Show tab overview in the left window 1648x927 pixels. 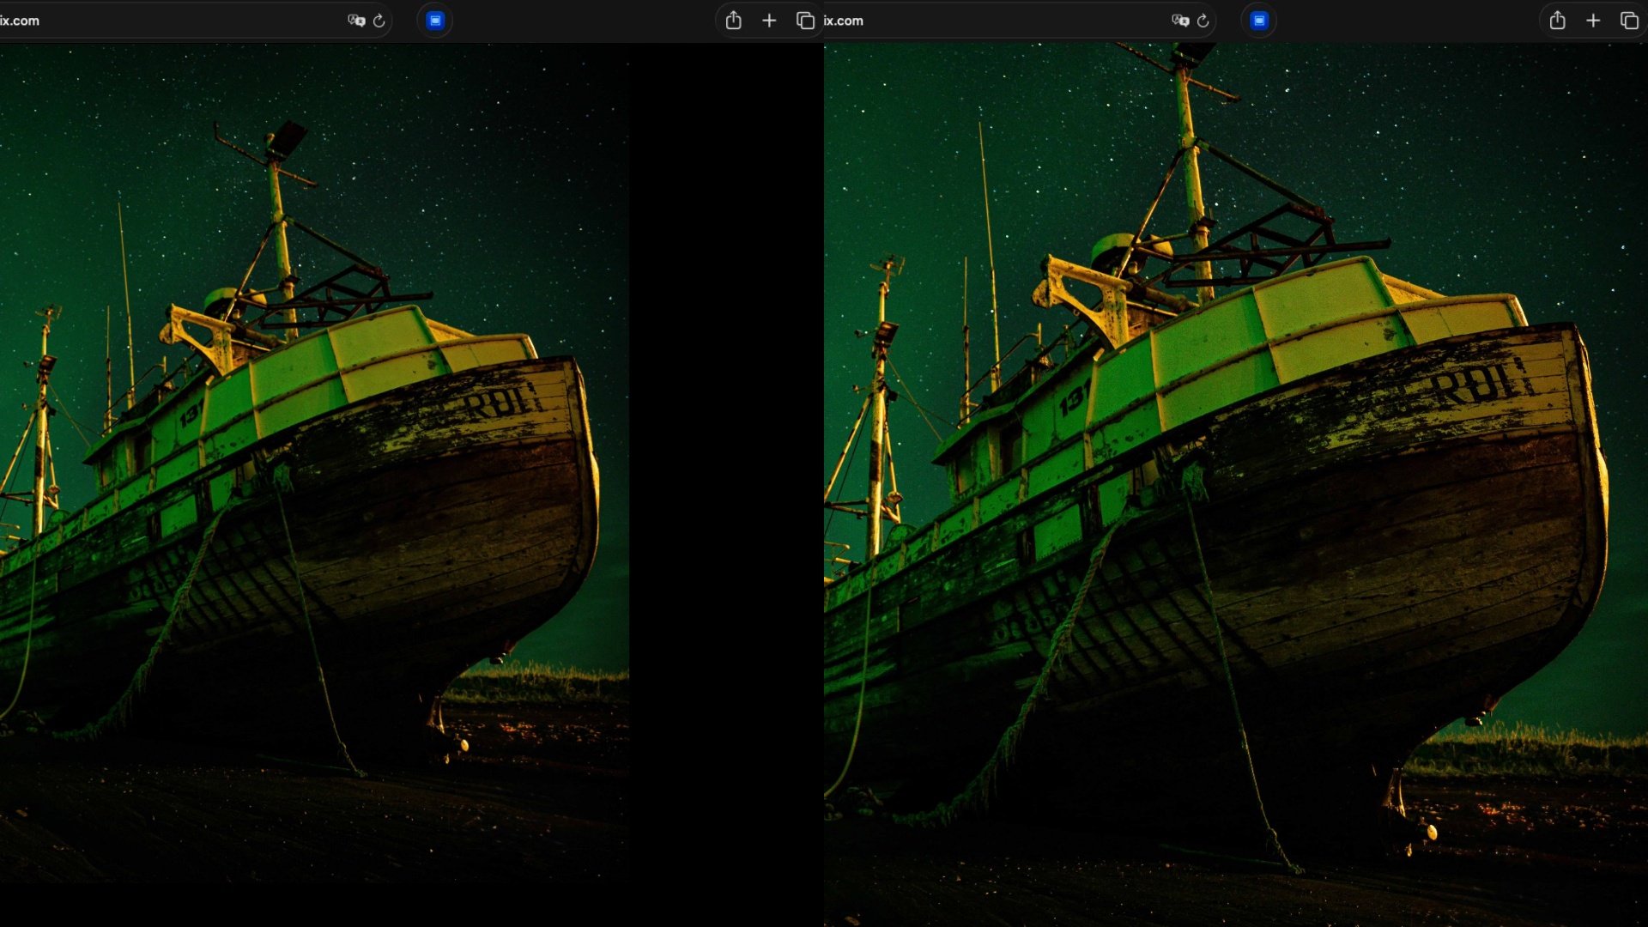tap(805, 21)
